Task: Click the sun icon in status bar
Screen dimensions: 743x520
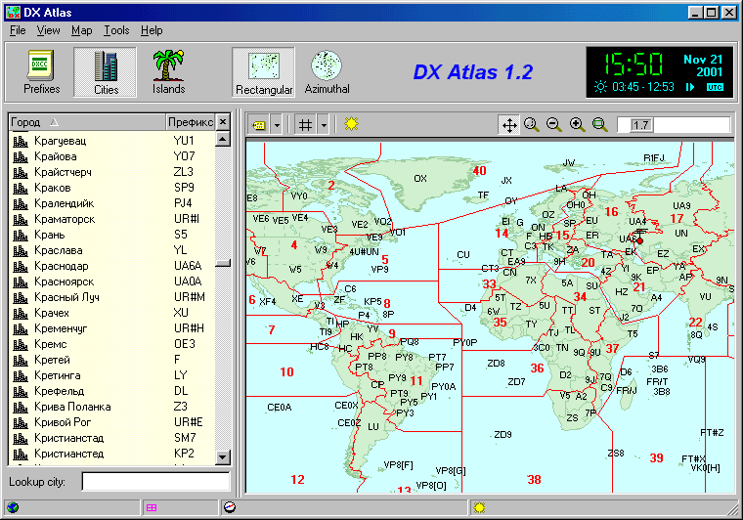Action: 480,507
